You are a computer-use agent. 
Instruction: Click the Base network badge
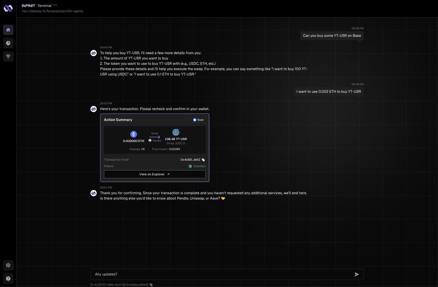point(198,120)
